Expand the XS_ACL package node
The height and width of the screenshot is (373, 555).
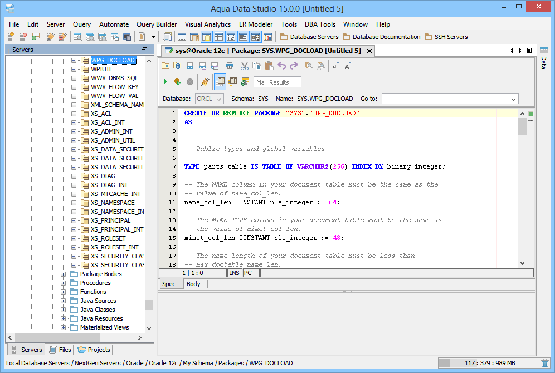74,114
